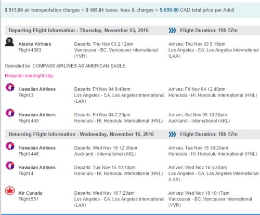This screenshot has width=260, height=215.
Task: Click Hawaiian Airlines logo beside Flight 446
Action: [x=10, y=146]
